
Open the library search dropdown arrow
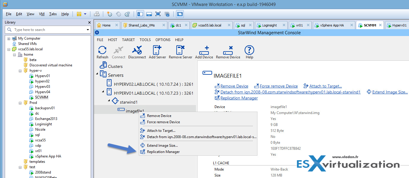pyautogui.click(x=88, y=30)
